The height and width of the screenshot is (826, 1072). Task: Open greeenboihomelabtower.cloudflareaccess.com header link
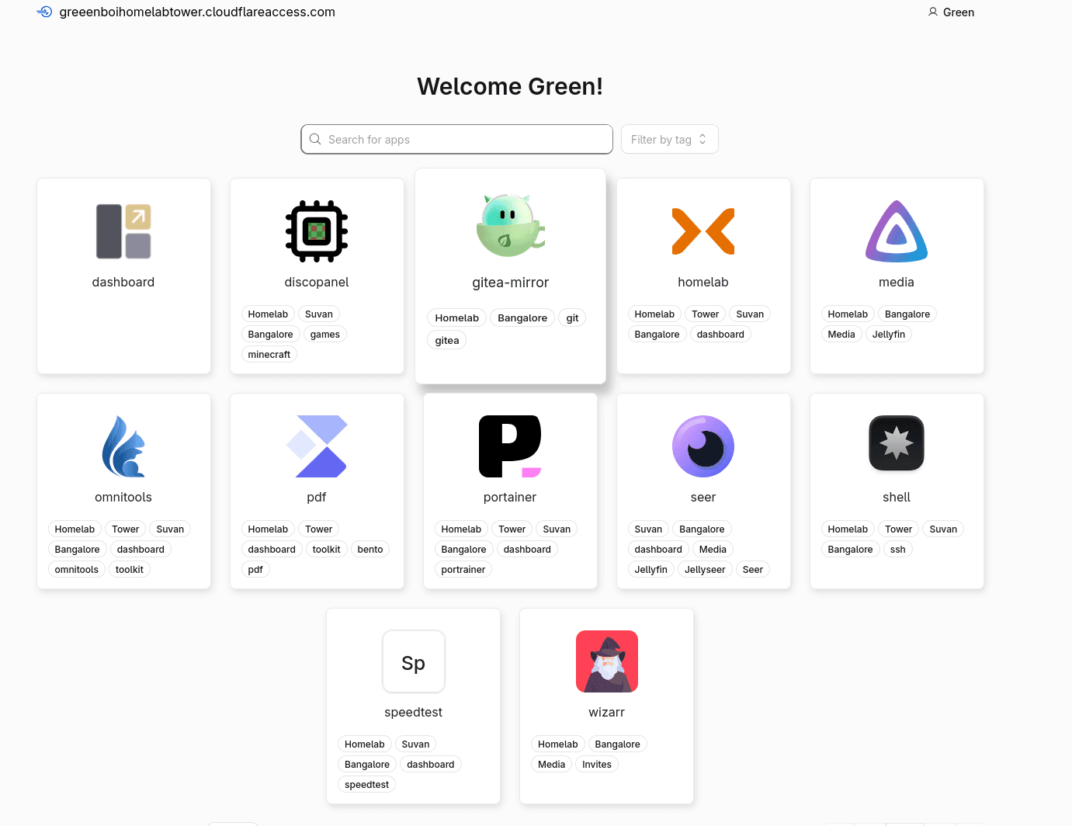197,12
